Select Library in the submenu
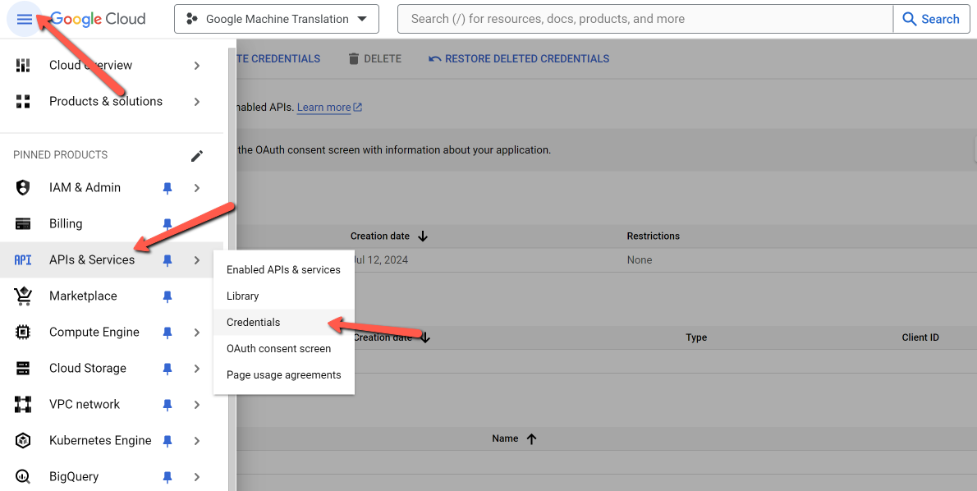Screen dimensions: 977x491 pos(283,296)
